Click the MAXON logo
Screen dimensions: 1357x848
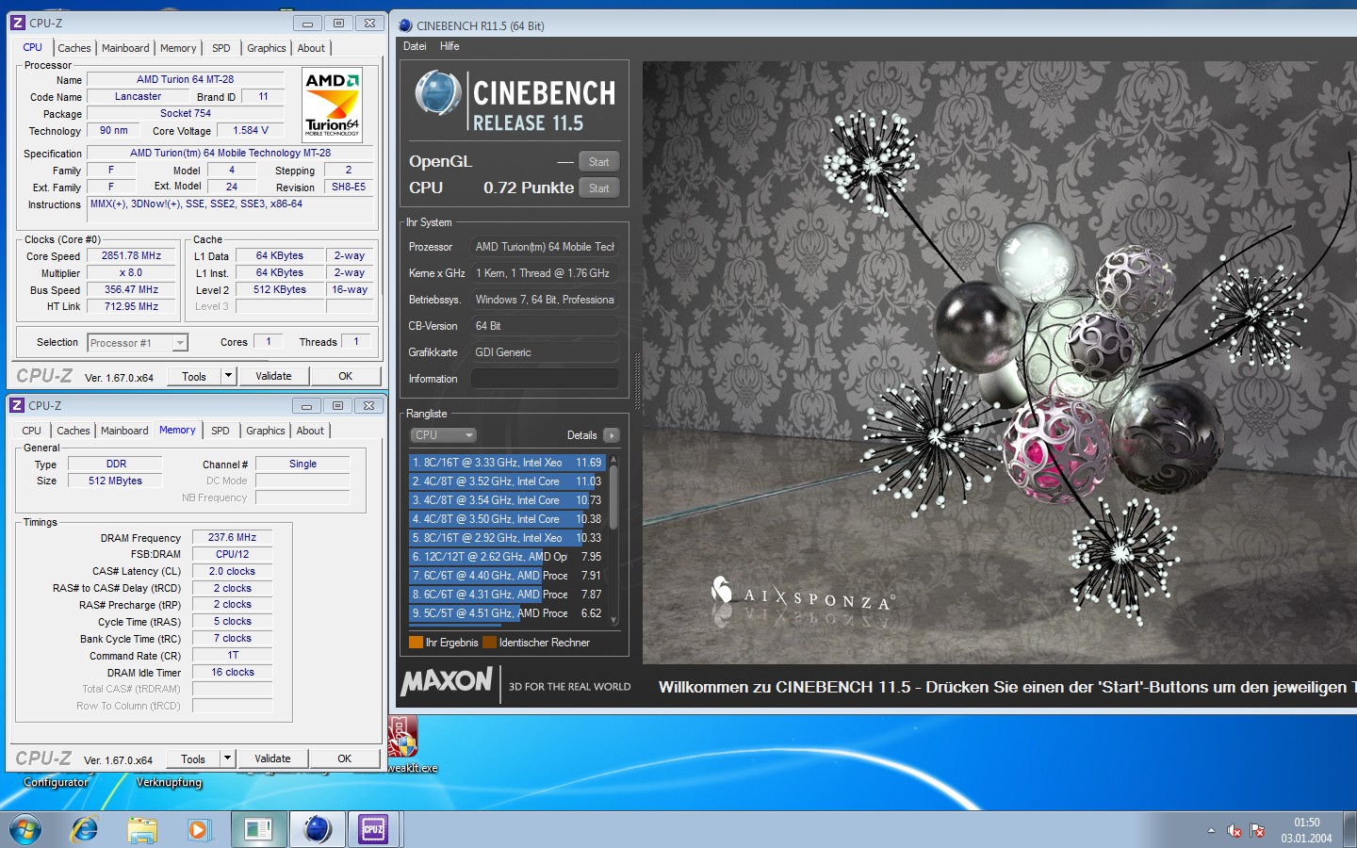pyautogui.click(x=447, y=681)
